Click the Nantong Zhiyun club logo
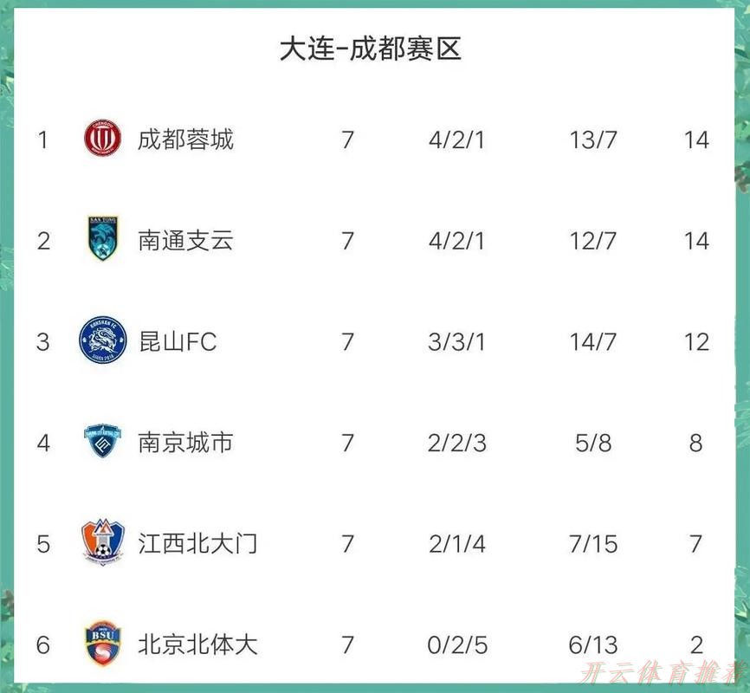This screenshot has height=693, width=750. click(x=103, y=240)
